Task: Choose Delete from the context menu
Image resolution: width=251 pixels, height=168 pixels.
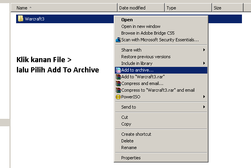Action: tap(161, 141)
